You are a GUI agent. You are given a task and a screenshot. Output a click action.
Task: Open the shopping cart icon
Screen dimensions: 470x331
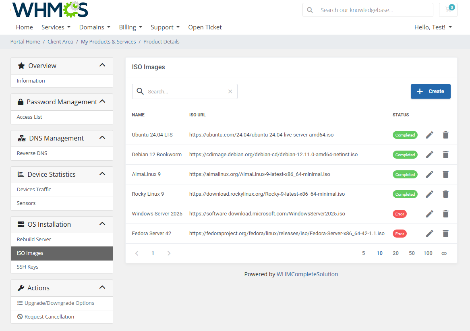[448, 10]
